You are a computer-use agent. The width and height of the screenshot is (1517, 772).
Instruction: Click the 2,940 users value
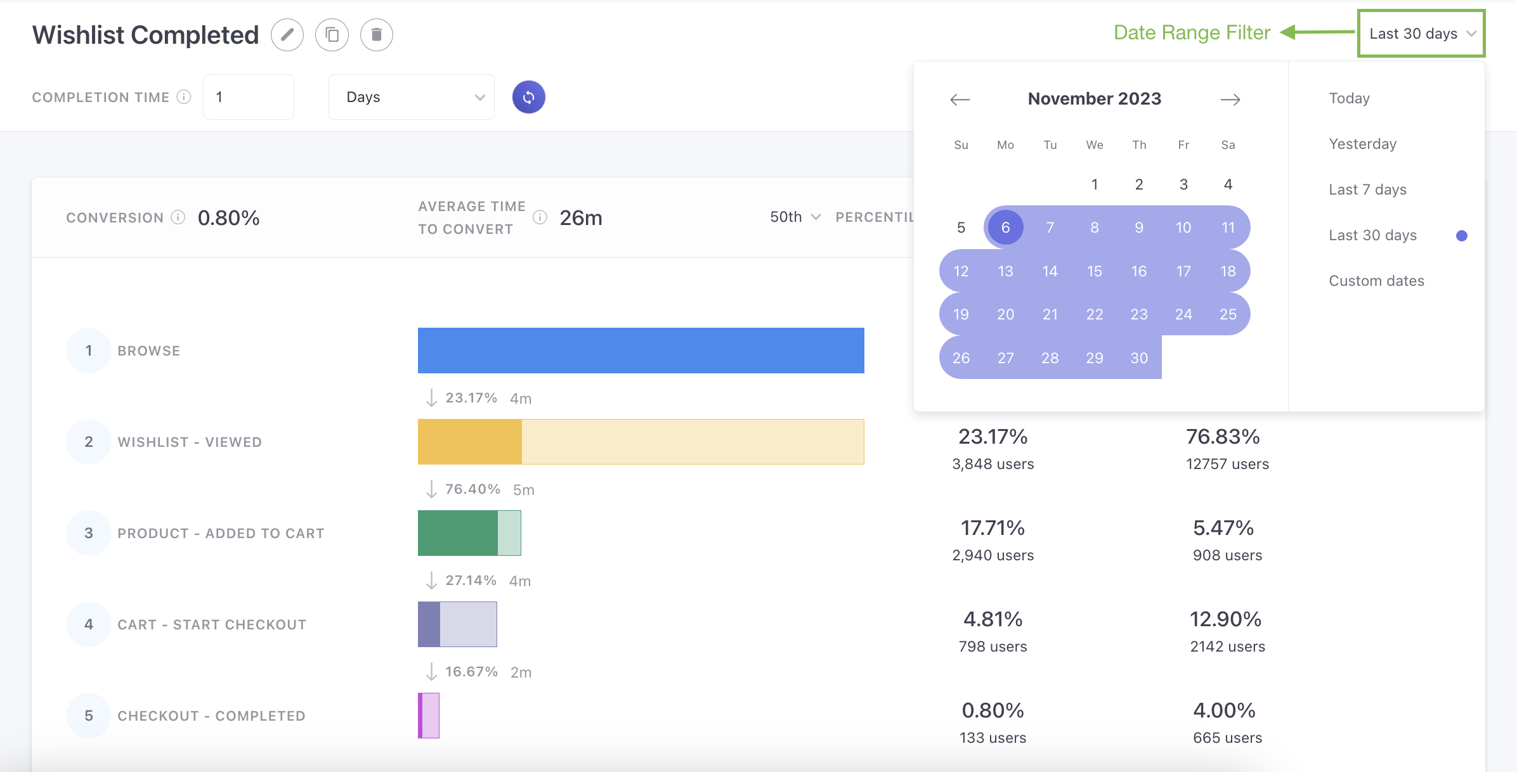click(x=993, y=555)
